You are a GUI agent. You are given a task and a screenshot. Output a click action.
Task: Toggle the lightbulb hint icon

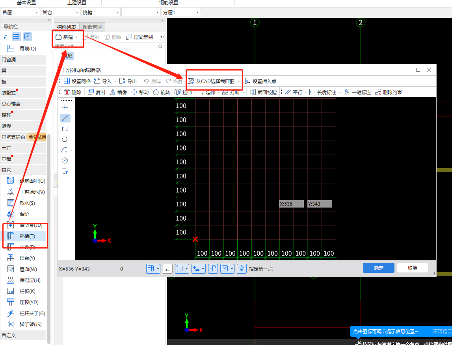242,269
